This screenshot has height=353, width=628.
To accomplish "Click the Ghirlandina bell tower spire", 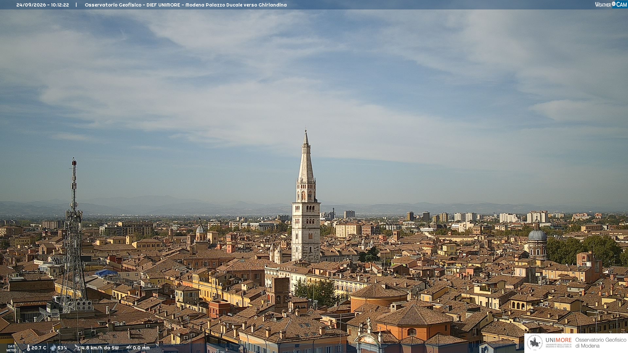I will point(306,157).
